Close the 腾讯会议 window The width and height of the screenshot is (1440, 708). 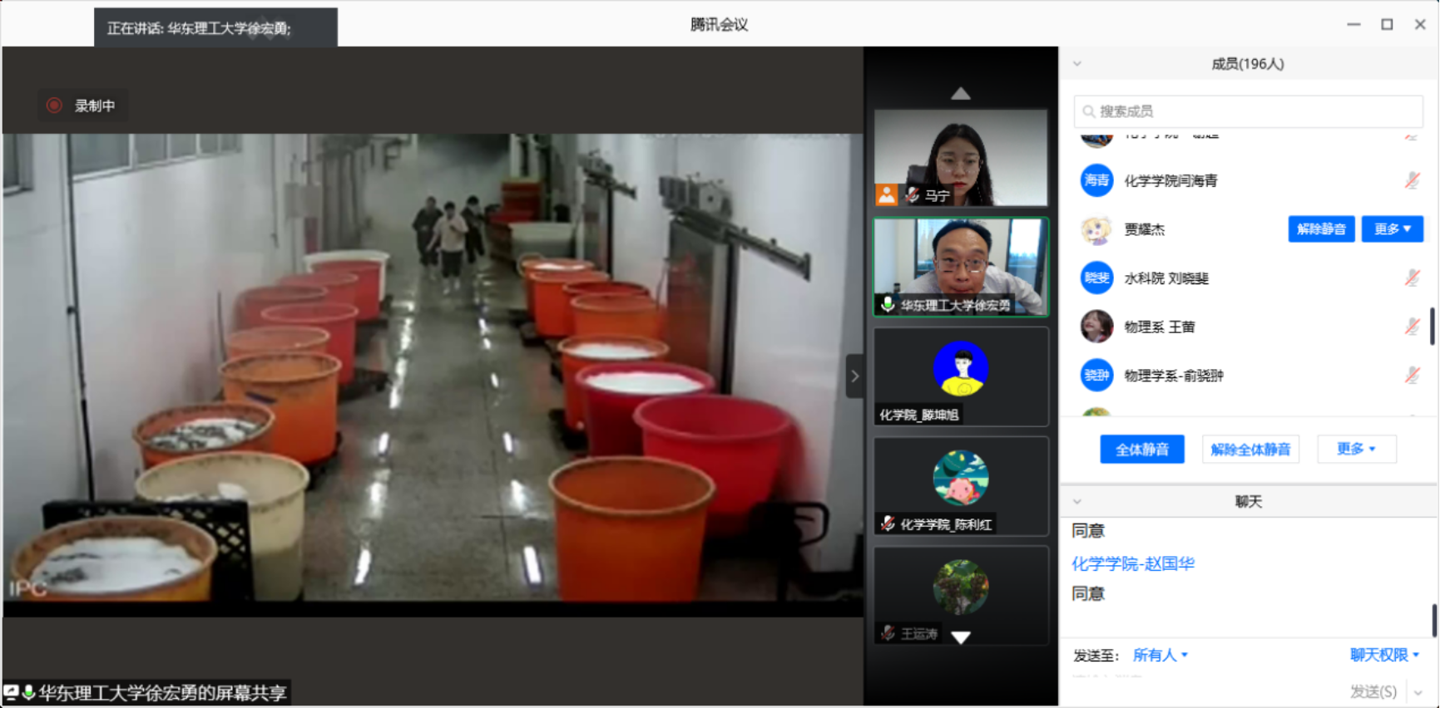(1420, 25)
